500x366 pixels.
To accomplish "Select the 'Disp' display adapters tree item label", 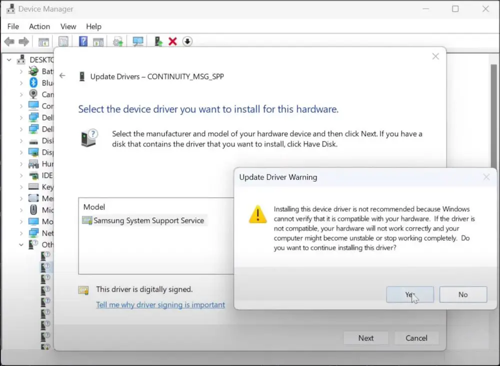I will pos(47,152).
